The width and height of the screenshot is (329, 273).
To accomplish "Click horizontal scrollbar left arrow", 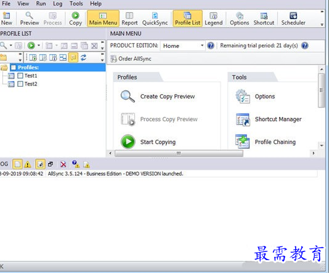I will click(x=110, y=153).
